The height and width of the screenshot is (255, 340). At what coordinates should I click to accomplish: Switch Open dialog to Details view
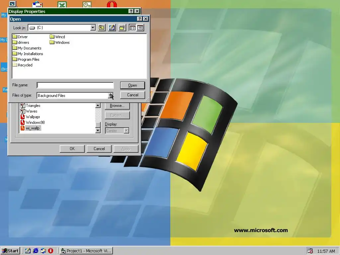coord(140,28)
